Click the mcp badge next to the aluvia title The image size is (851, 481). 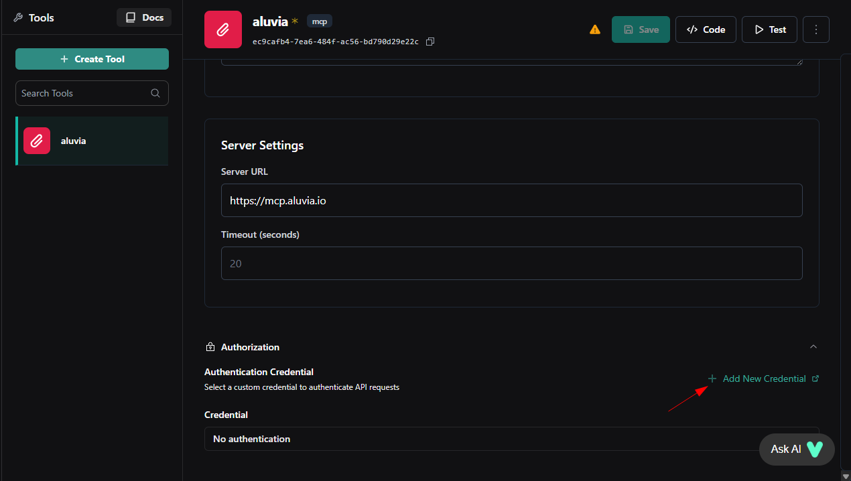(x=319, y=21)
